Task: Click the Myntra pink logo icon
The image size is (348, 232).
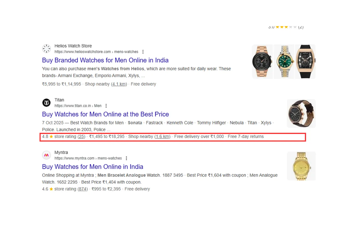Action: pos(46,155)
